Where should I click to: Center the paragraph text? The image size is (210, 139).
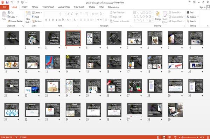pyautogui.click(x=85, y=20)
